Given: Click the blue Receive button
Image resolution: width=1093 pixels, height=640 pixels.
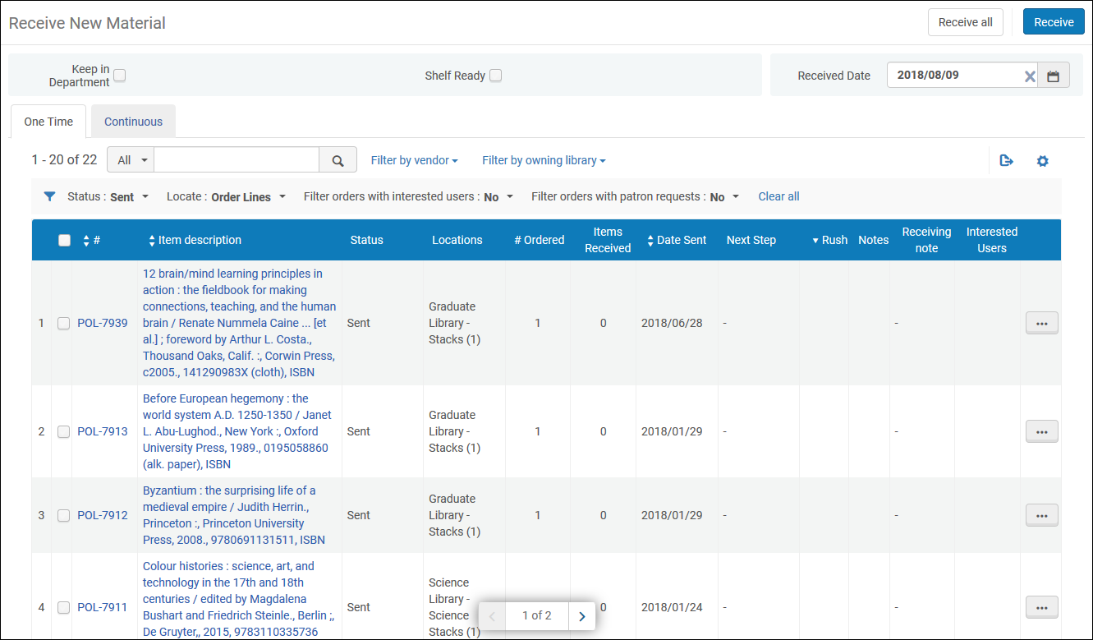Looking at the screenshot, I should [1054, 22].
